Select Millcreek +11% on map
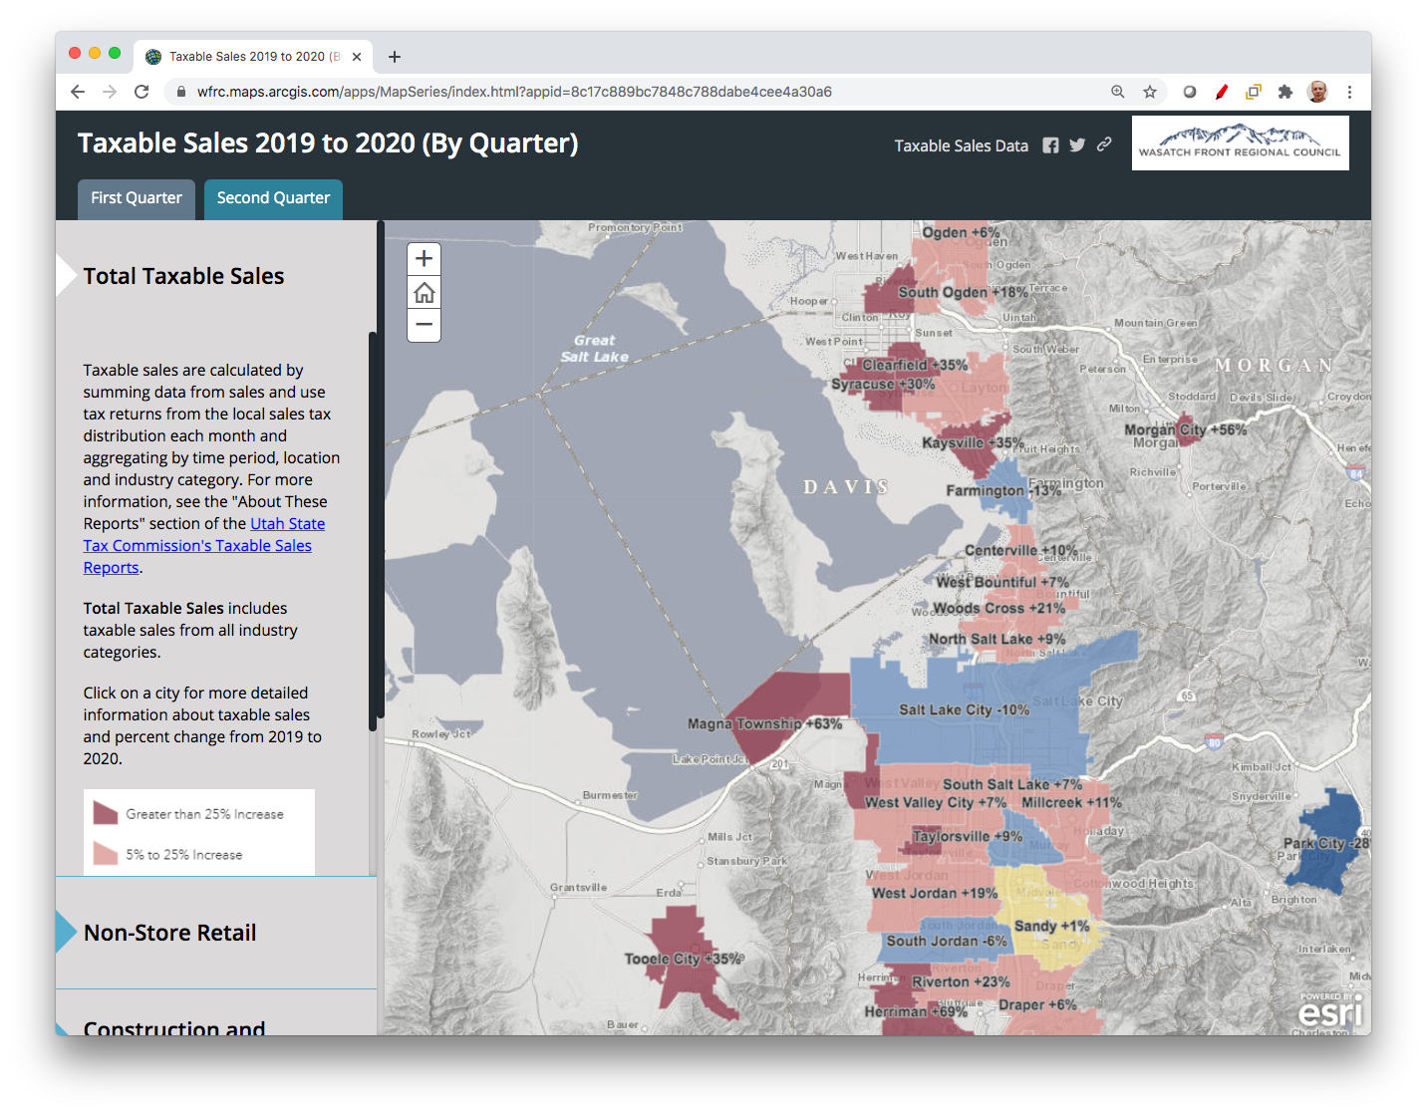1427x1115 pixels. 1071,802
